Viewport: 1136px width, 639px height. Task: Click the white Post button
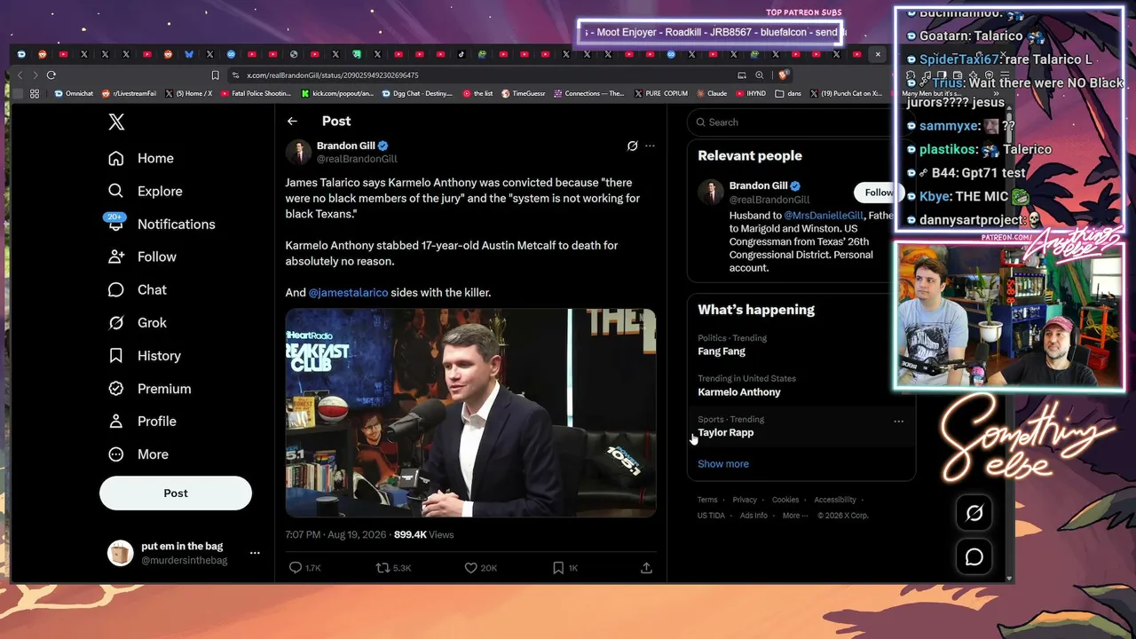click(176, 493)
